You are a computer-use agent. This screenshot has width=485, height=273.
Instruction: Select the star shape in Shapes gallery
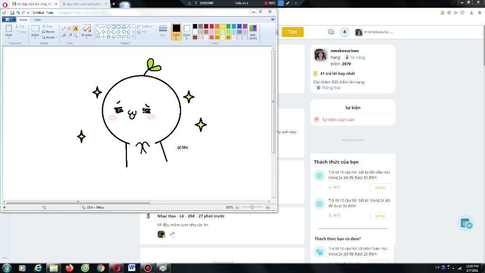(108, 36)
